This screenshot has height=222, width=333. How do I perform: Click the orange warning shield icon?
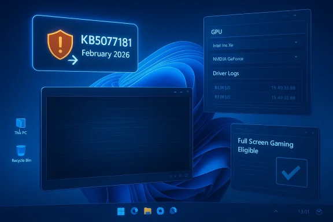click(60, 45)
